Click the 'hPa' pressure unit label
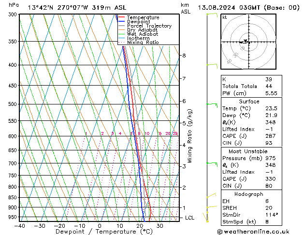Viewport: 304px width, 235px height. 14,5
